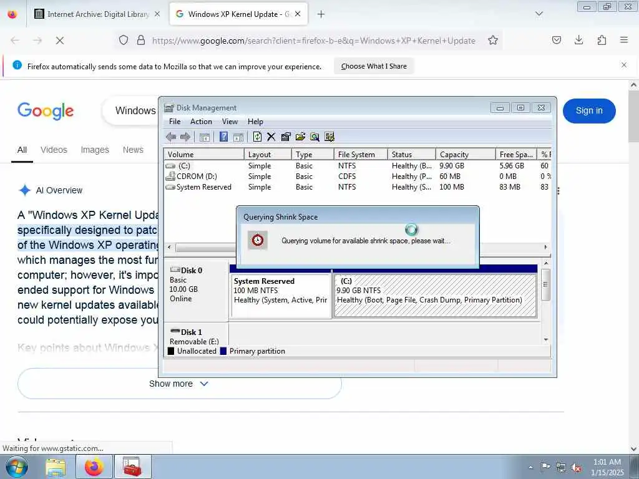Switch to the Internet Archive tab
Screen dimensions: 639x479
pyautogui.click(x=97, y=14)
